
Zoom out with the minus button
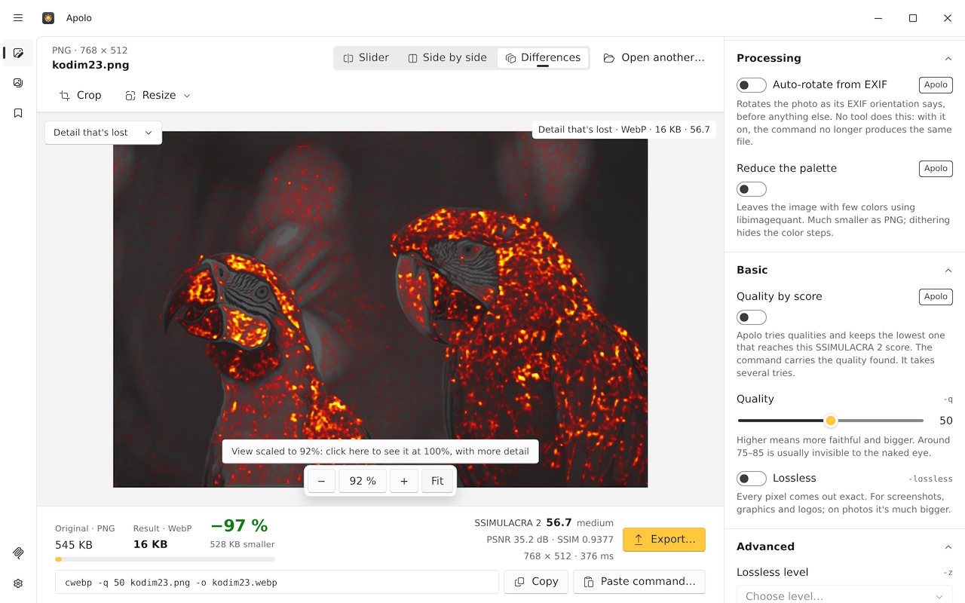(x=321, y=481)
